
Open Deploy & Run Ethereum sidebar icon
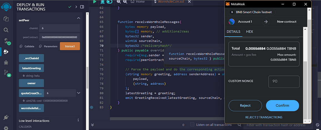click(x=6, y=52)
